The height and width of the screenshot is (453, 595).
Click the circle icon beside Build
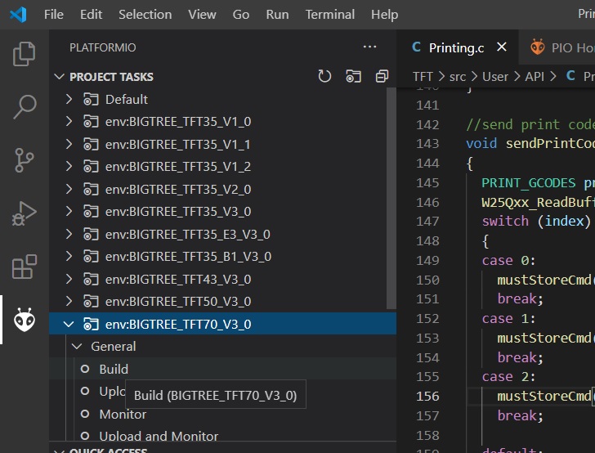[x=85, y=369]
